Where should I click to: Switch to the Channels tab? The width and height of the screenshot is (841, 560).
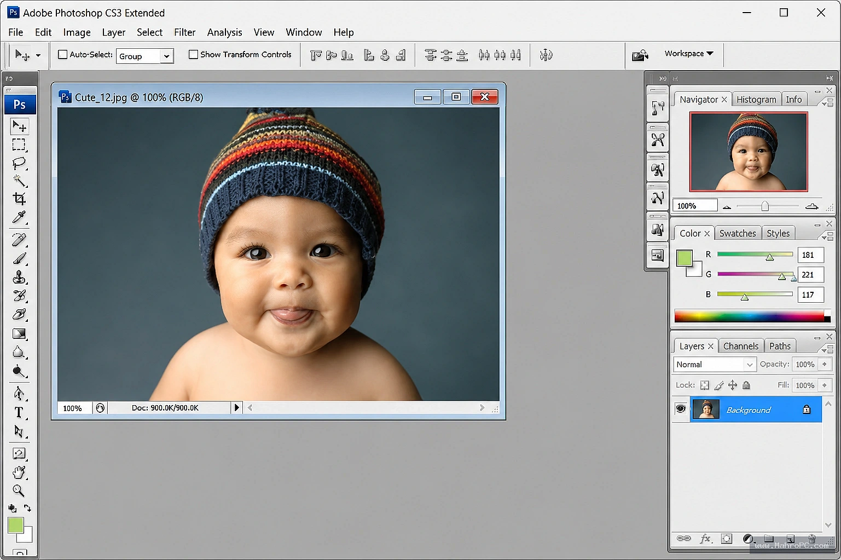click(x=741, y=346)
